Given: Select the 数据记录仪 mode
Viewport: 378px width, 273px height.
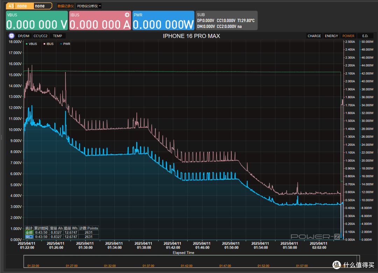Looking at the screenshot, I should point(65,6).
